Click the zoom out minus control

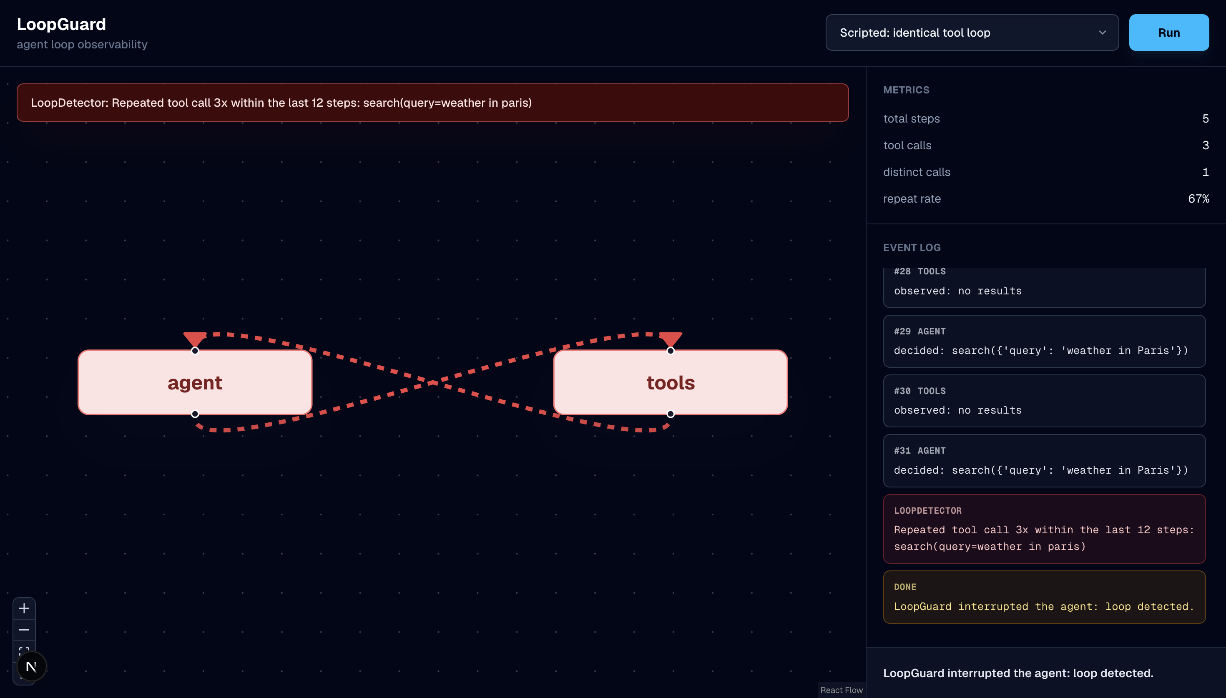(x=24, y=630)
